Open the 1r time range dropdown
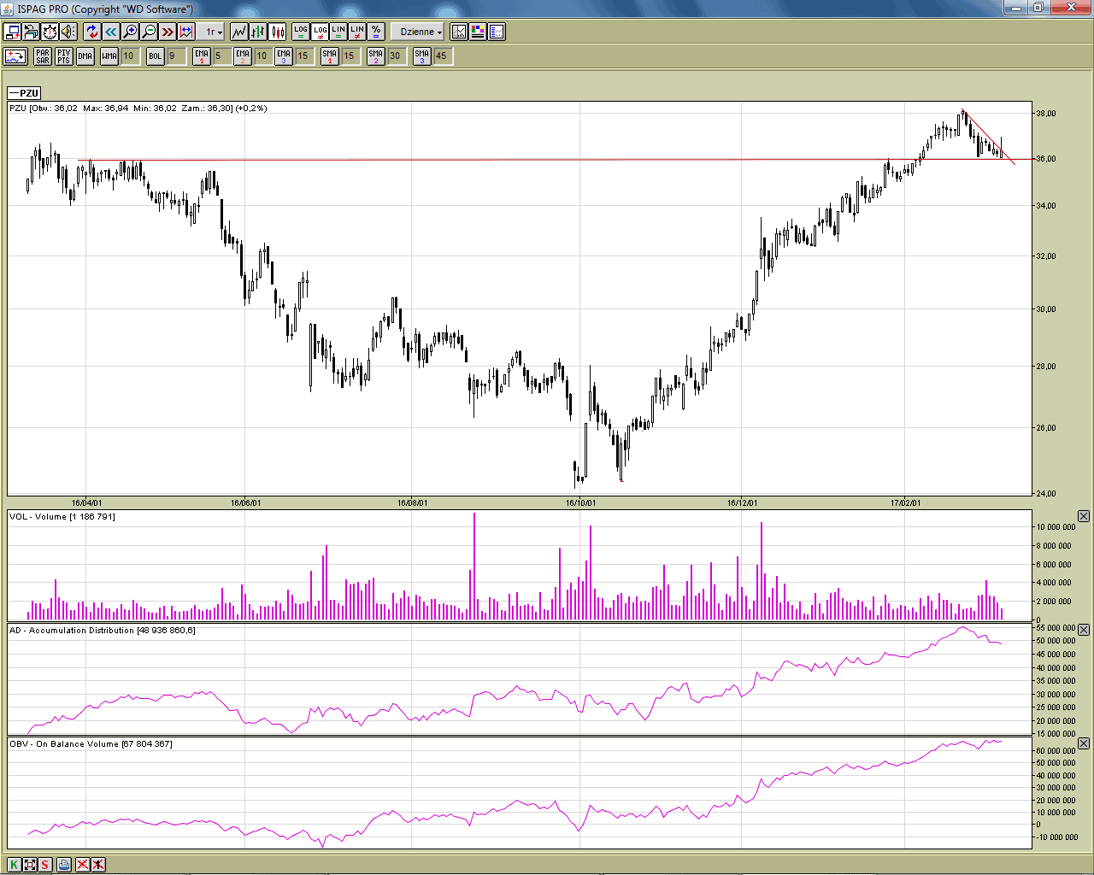Image resolution: width=1094 pixels, height=875 pixels. [213, 32]
